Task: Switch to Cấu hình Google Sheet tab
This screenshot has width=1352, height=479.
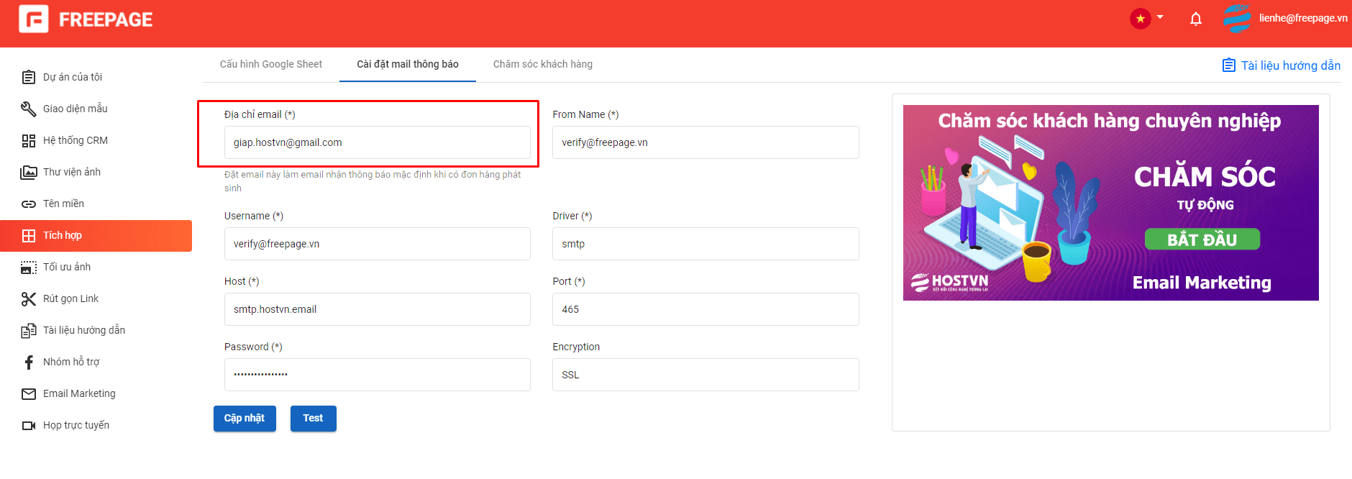Action: 271,64
